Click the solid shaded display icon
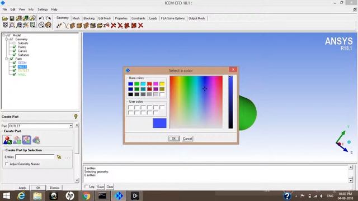Screen dimensions: 358x201 tap(48, 25)
